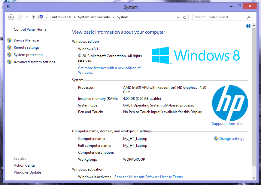
Task: Click the shield icon beside Advanced system settings
Action: click(9, 62)
